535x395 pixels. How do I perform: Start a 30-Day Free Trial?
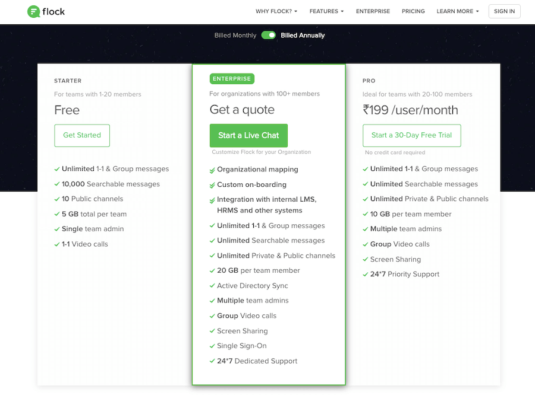click(x=411, y=136)
